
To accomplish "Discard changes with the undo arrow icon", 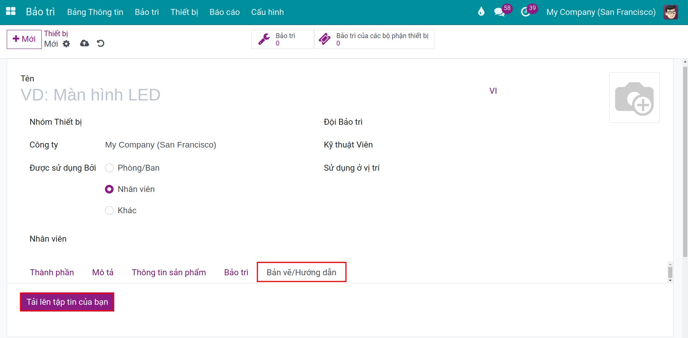I will [x=100, y=43].
